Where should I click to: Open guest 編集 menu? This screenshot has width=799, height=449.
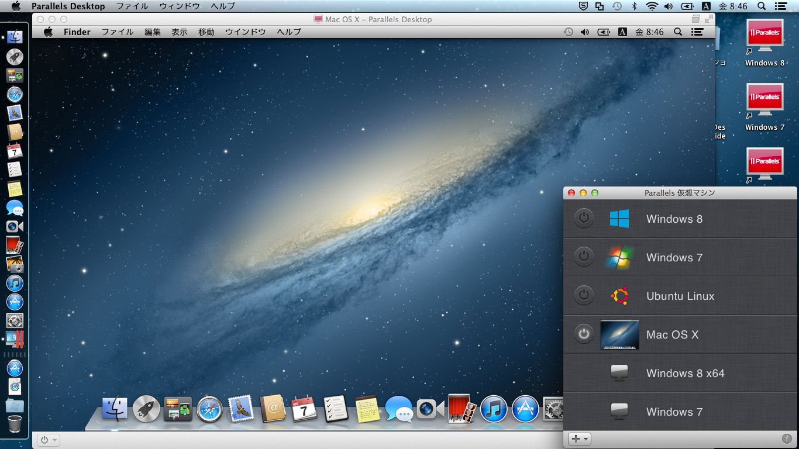click(153, 32)
